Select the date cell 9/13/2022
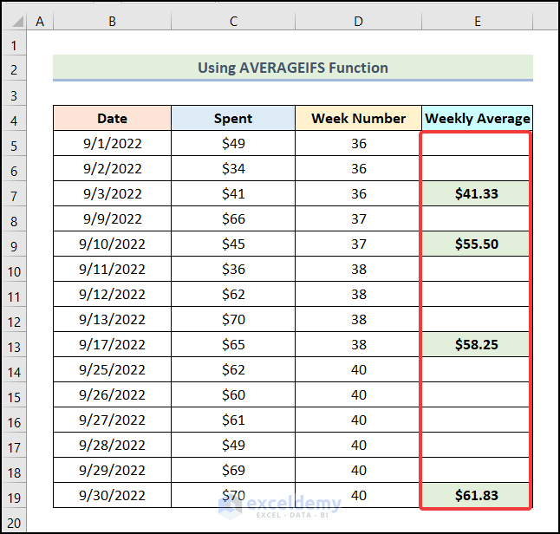560x534 pixels. click(x=112, y=319)
